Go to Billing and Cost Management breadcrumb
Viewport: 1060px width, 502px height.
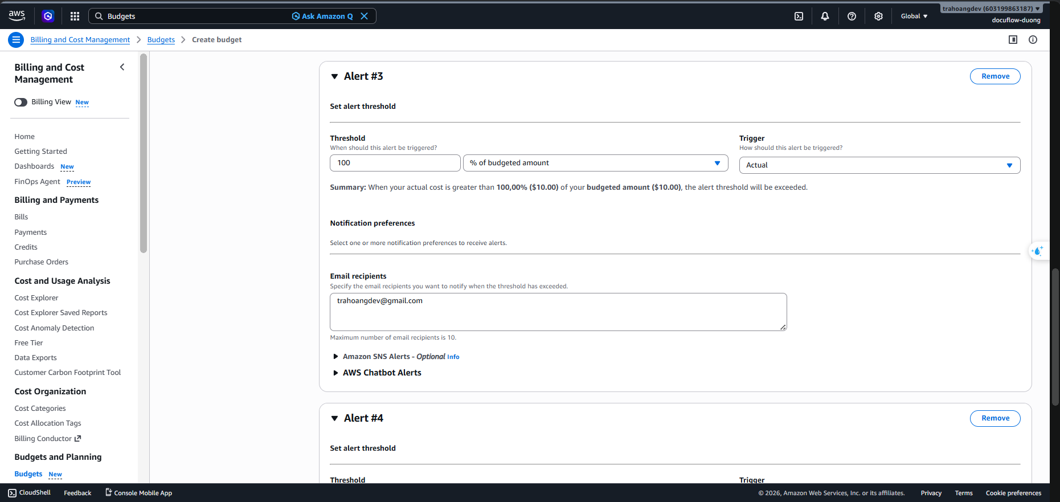[x=80, y=40]
